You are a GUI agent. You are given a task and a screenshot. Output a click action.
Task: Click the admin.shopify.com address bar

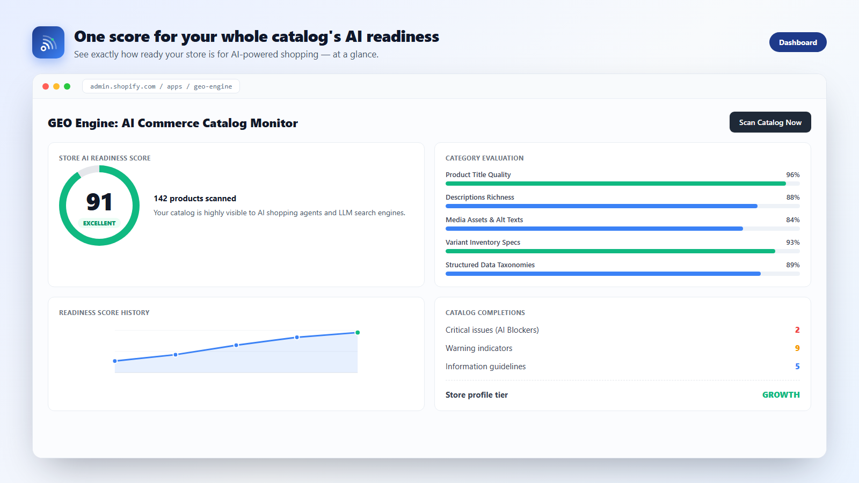(161, 86)
